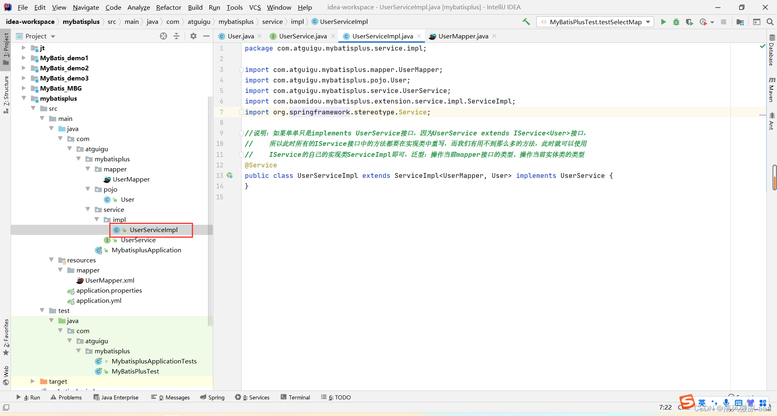Toggle the Database tool window strip
Image resolution: width=777 pixels, height=416 pixels.
[x=771, y=50]
